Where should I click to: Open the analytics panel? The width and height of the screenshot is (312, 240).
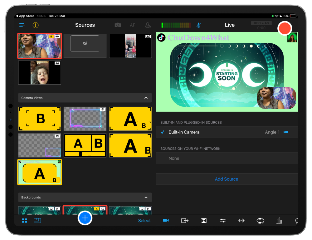click(x=279, y=221)
